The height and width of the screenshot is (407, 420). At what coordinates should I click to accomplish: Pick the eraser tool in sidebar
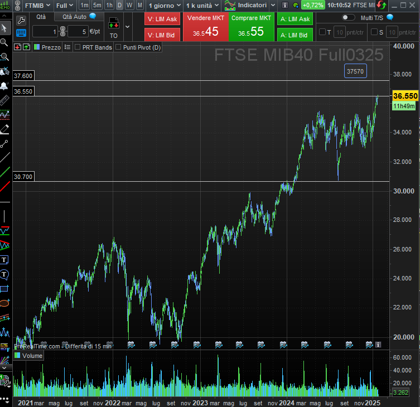(x=4, y=129)
